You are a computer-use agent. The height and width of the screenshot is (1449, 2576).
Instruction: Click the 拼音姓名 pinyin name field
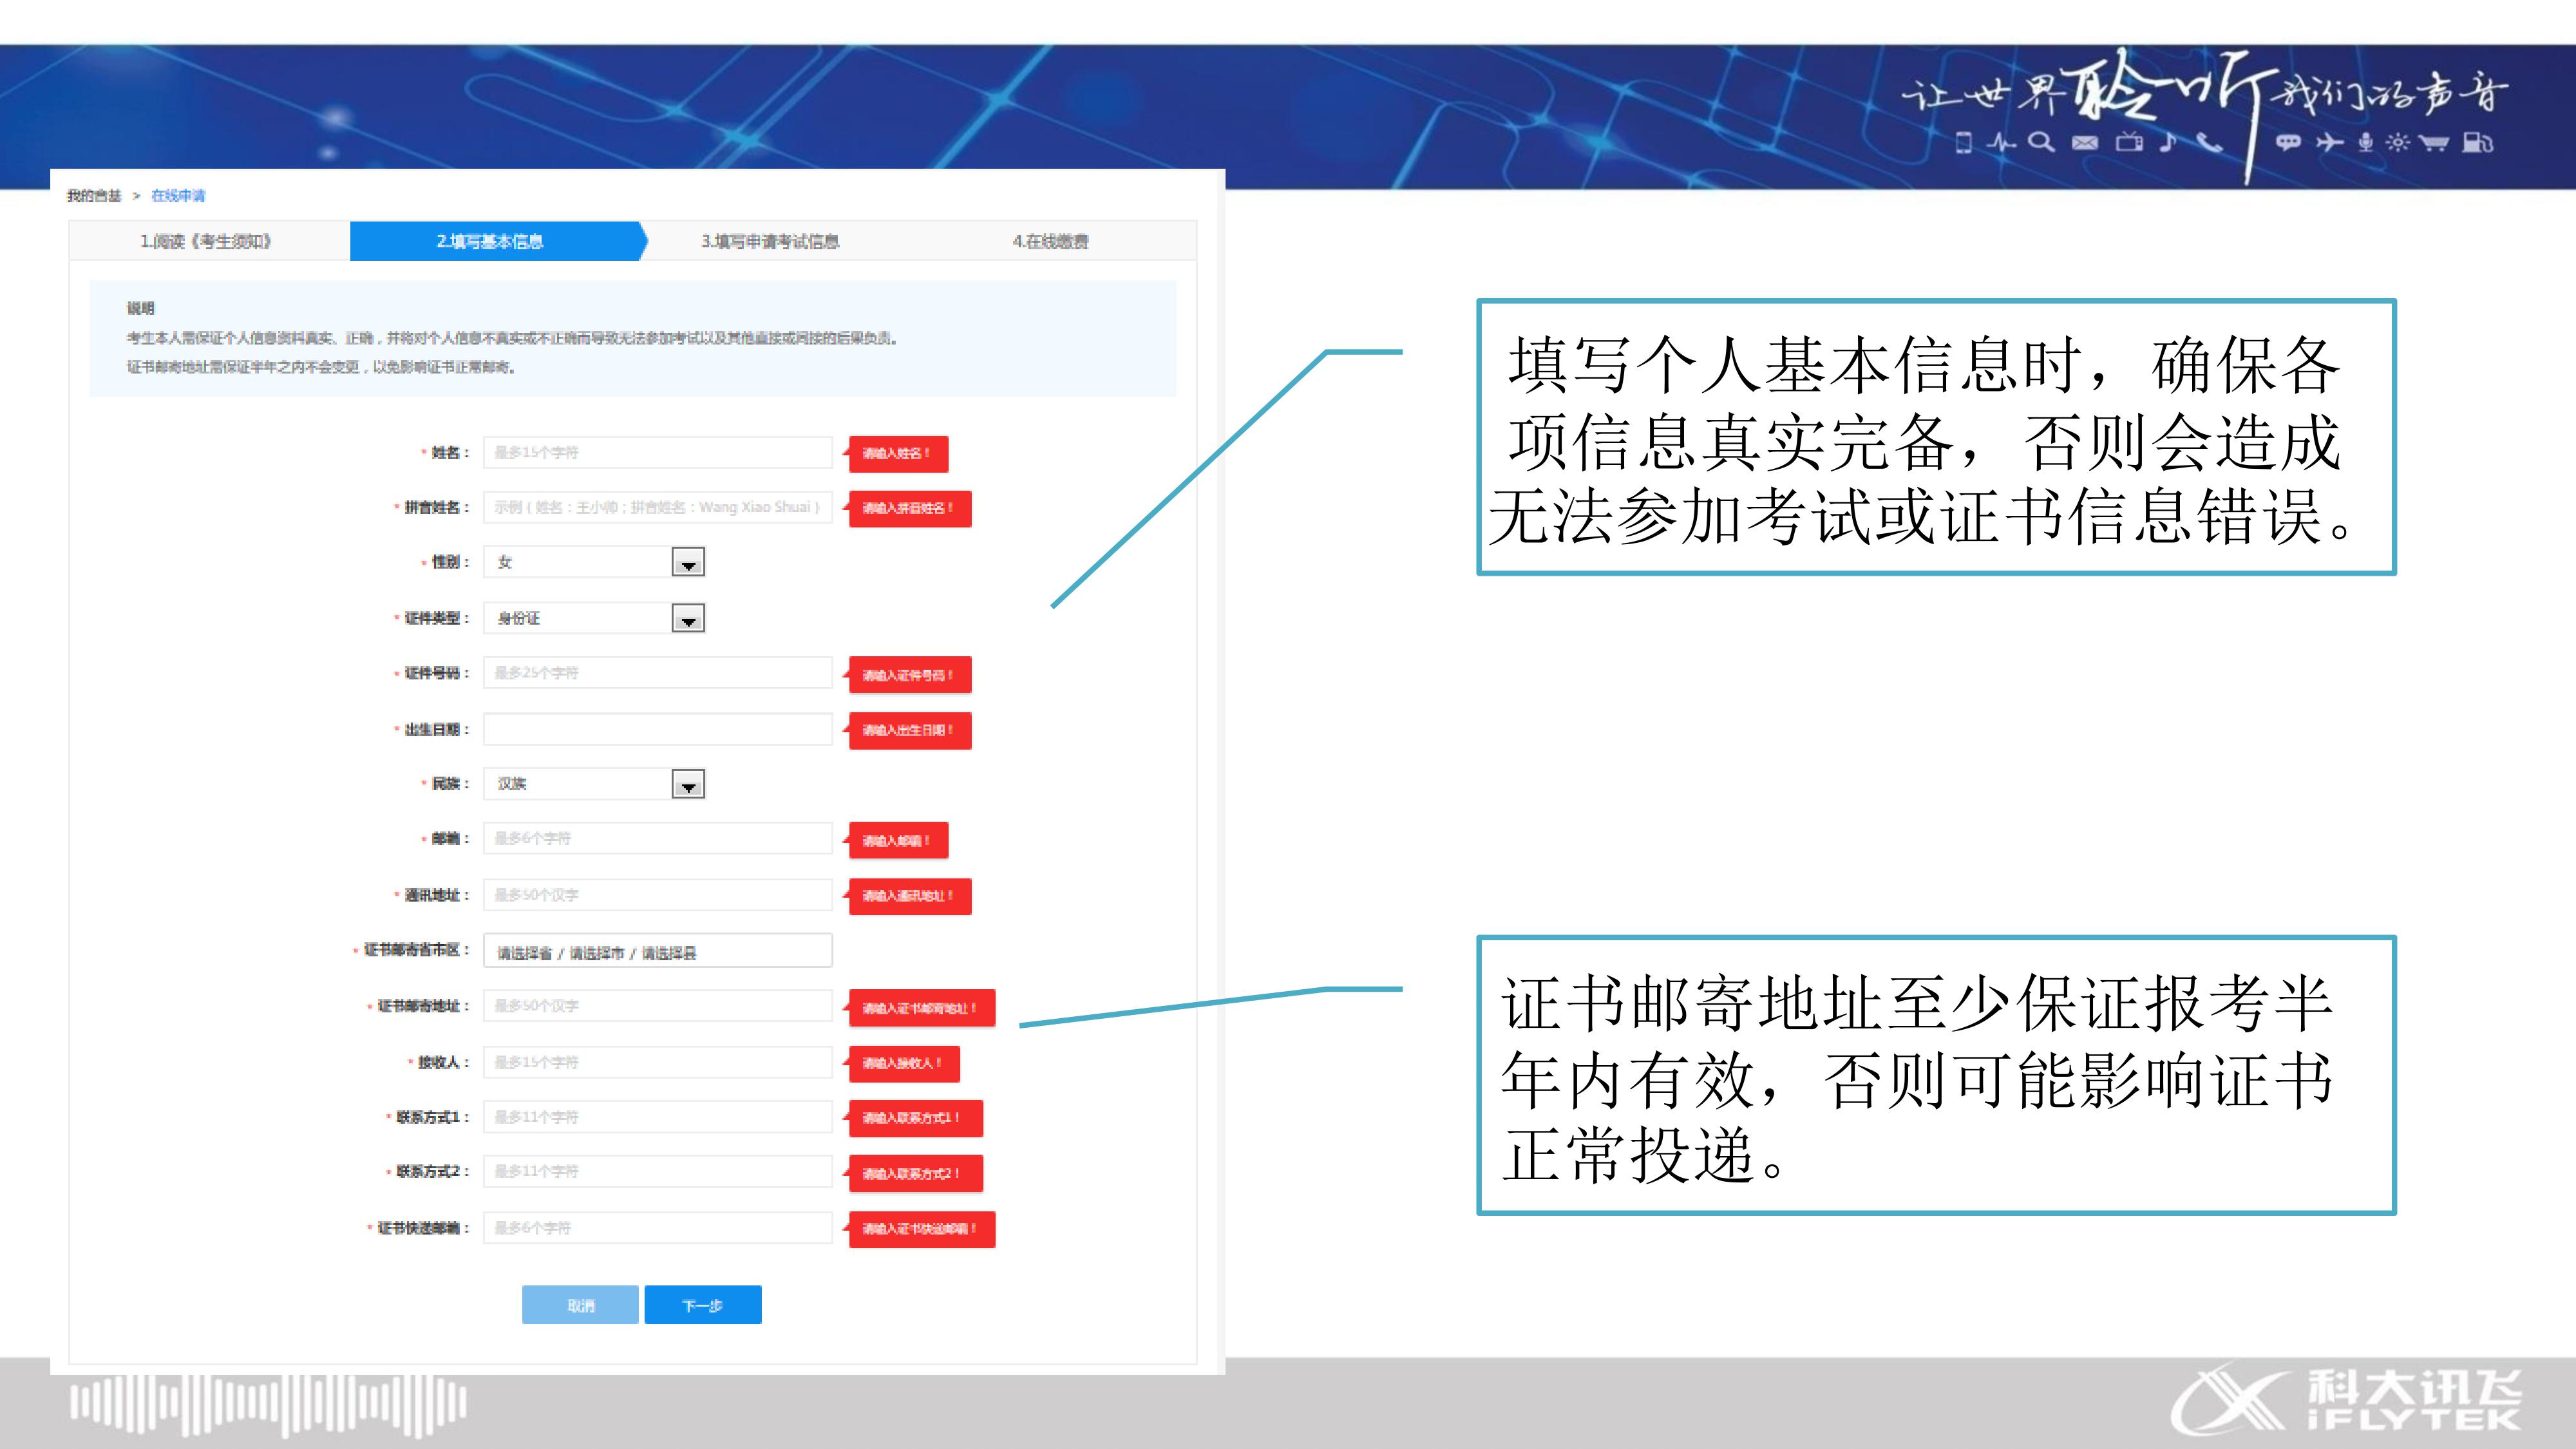click(657, 508)
